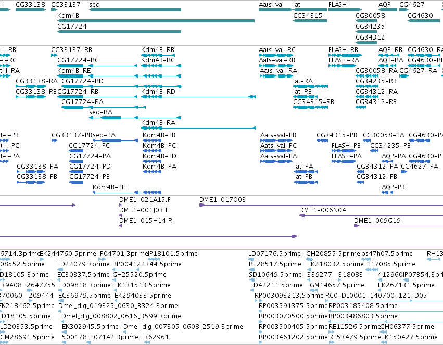Image resolution: width=443 pixels, height=345 pixels.
Task: Open BAC end DME1-015H14.R
Action: coord(146,221)
